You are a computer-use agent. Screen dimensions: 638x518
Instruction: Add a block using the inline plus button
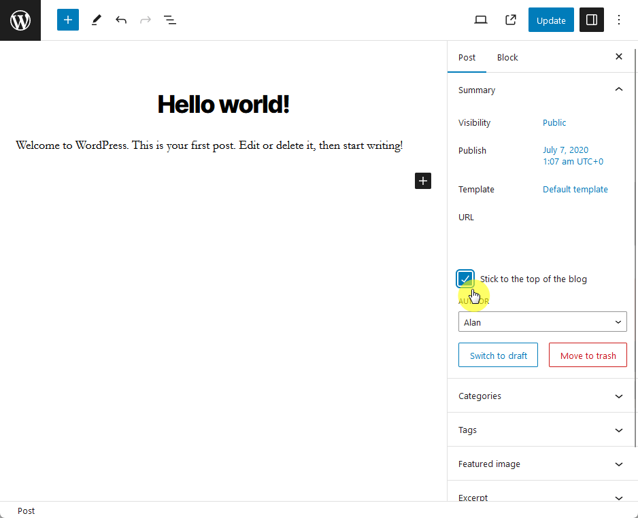422,181
